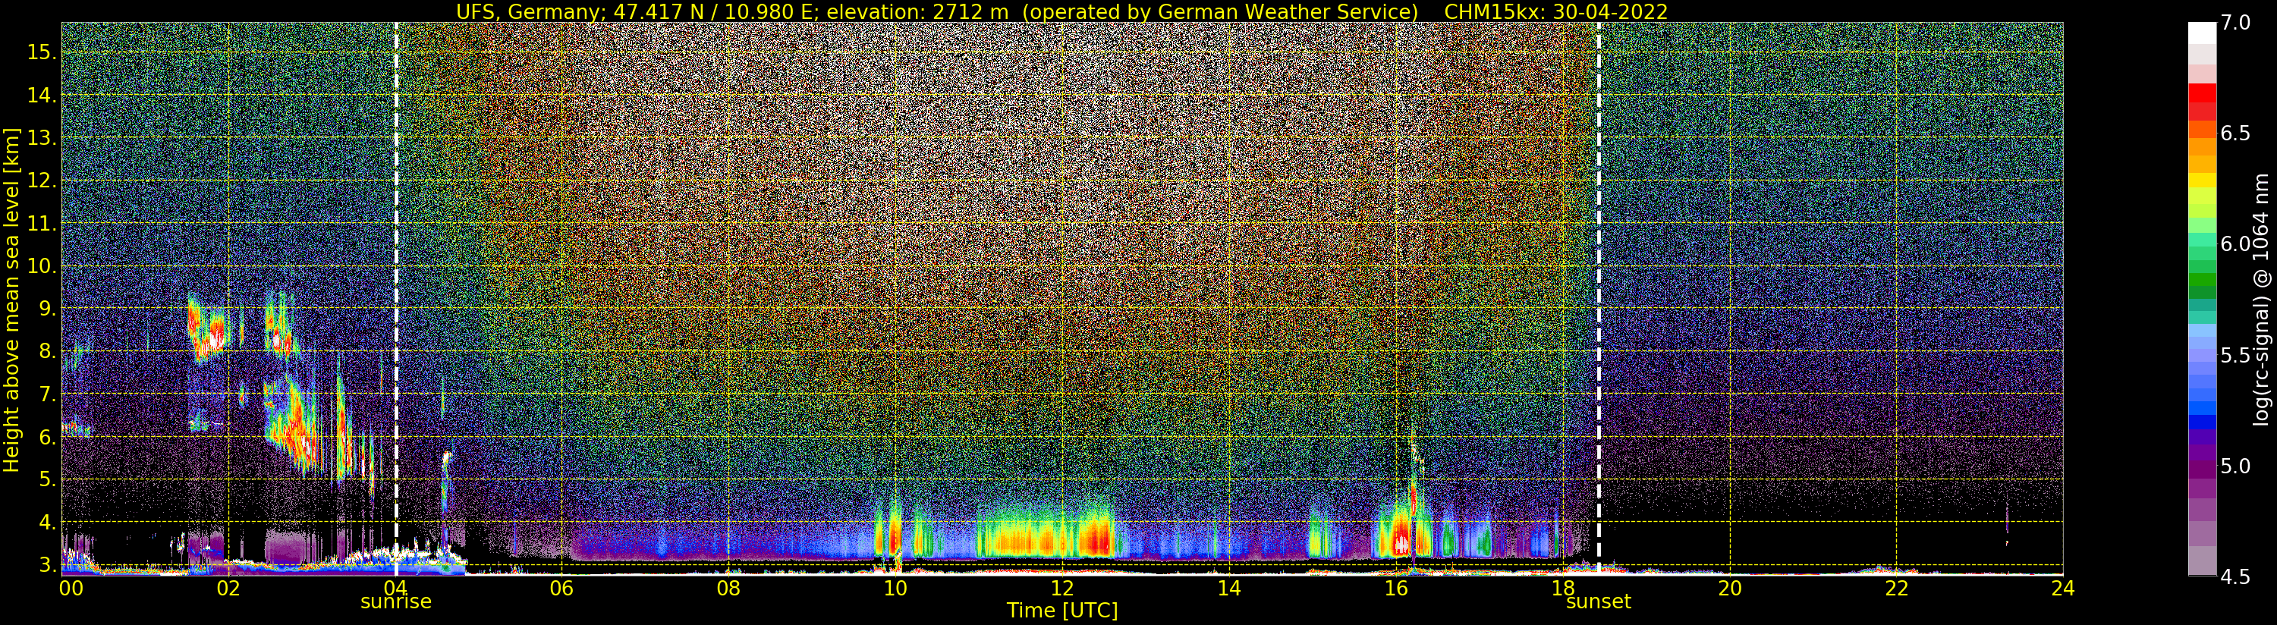Click the time tick label '02'
Image resolution: width=2277 pixels, height=625 pixels.
click(228, 589)
